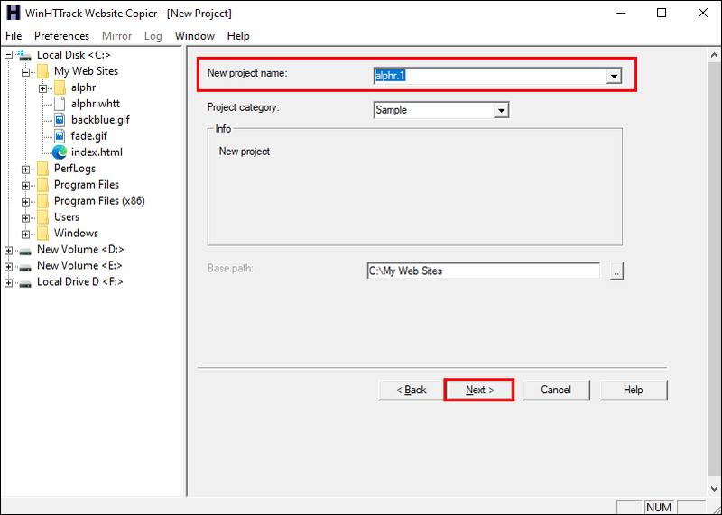Open the Project category dropdown arrow
Screen dimensions: 722x515
tap(501, 110)
